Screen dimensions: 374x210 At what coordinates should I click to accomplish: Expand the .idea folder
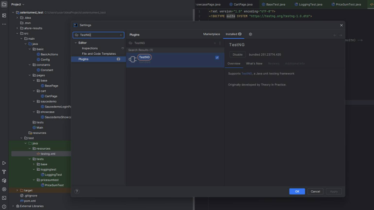pyautogui.click(x=17, y=18)
